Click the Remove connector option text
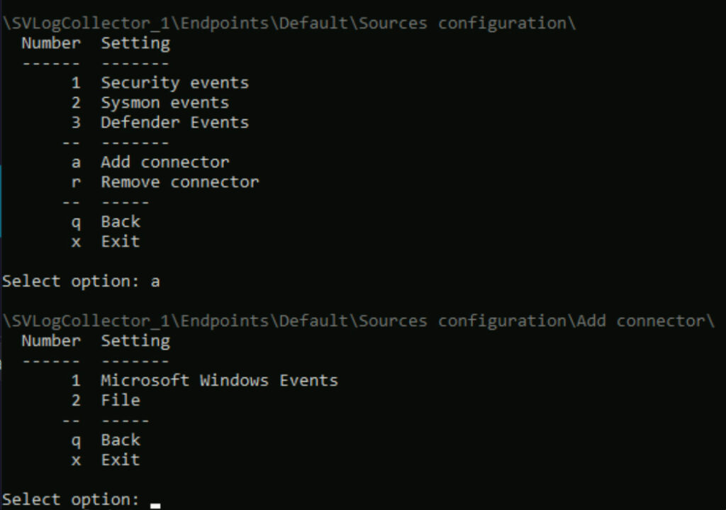Screen dimensions: 726x510 click(x=179, y=182)
